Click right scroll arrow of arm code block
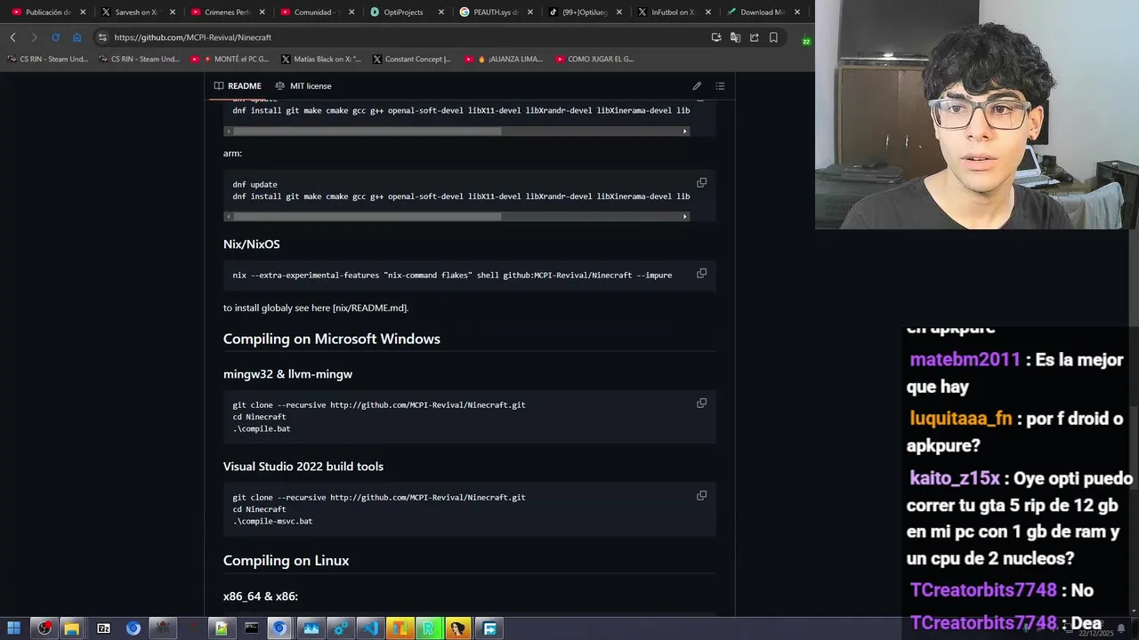 685,217
